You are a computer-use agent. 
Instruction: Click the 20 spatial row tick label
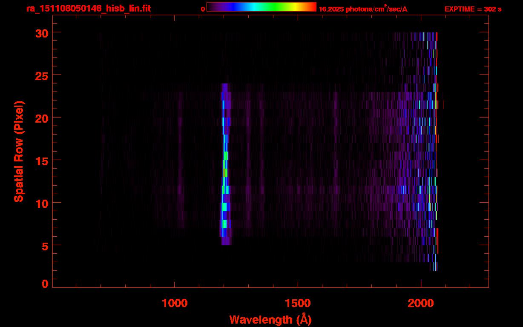pos(42,118)
